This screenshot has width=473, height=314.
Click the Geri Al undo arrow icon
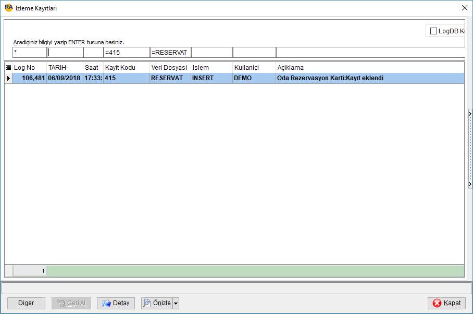pos(61,303)
